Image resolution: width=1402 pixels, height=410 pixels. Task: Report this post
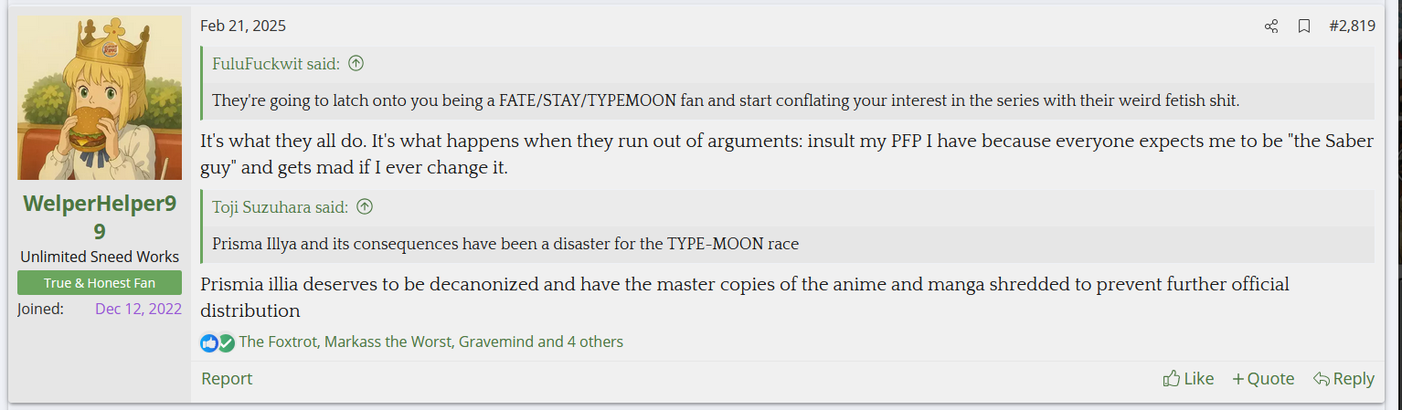click(x=227, y=379)
